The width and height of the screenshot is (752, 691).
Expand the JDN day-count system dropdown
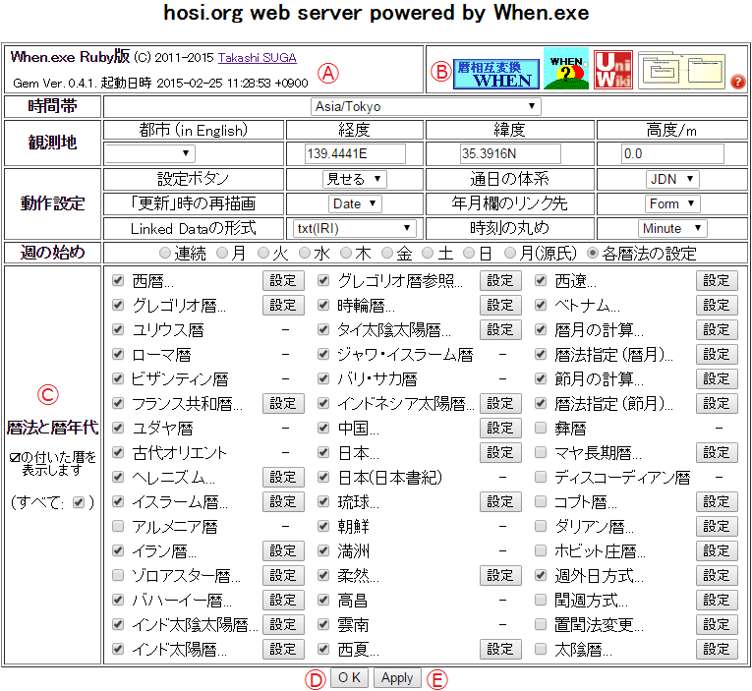tap(672, 179)
